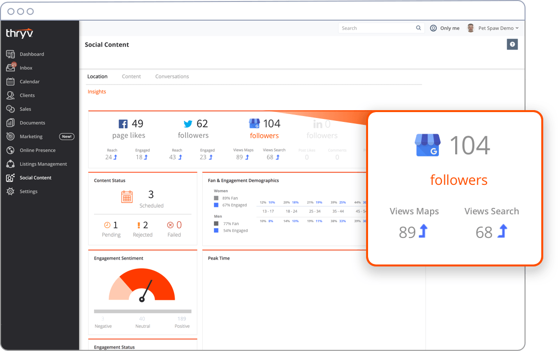558x351 pixels.
Task: Select the Insights sub-tab
Action: [97, 91]
